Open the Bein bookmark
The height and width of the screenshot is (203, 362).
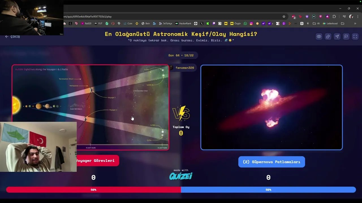click(145, 24)
